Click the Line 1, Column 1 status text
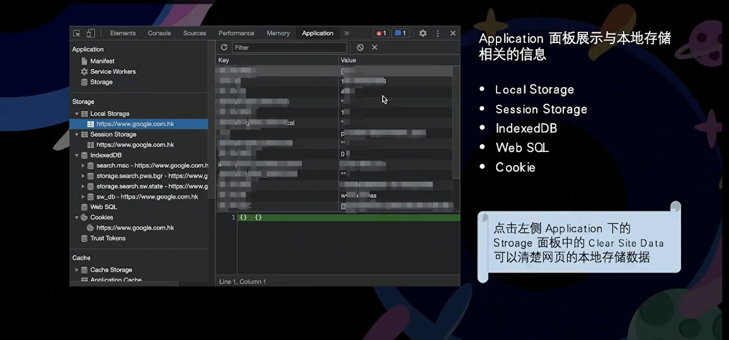The image size is (729, 340). [243, 282]
